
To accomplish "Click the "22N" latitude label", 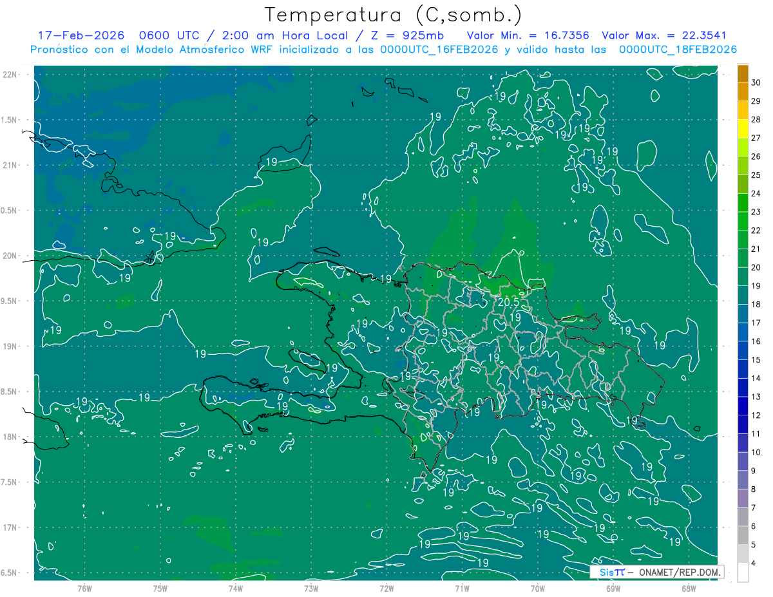I will pyautogui.click(x=9, y=74).
